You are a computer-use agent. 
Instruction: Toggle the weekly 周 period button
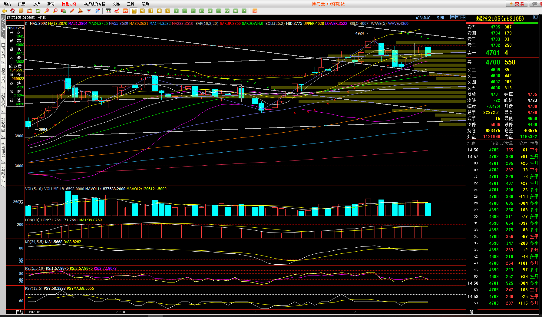(x=142, y=11)
